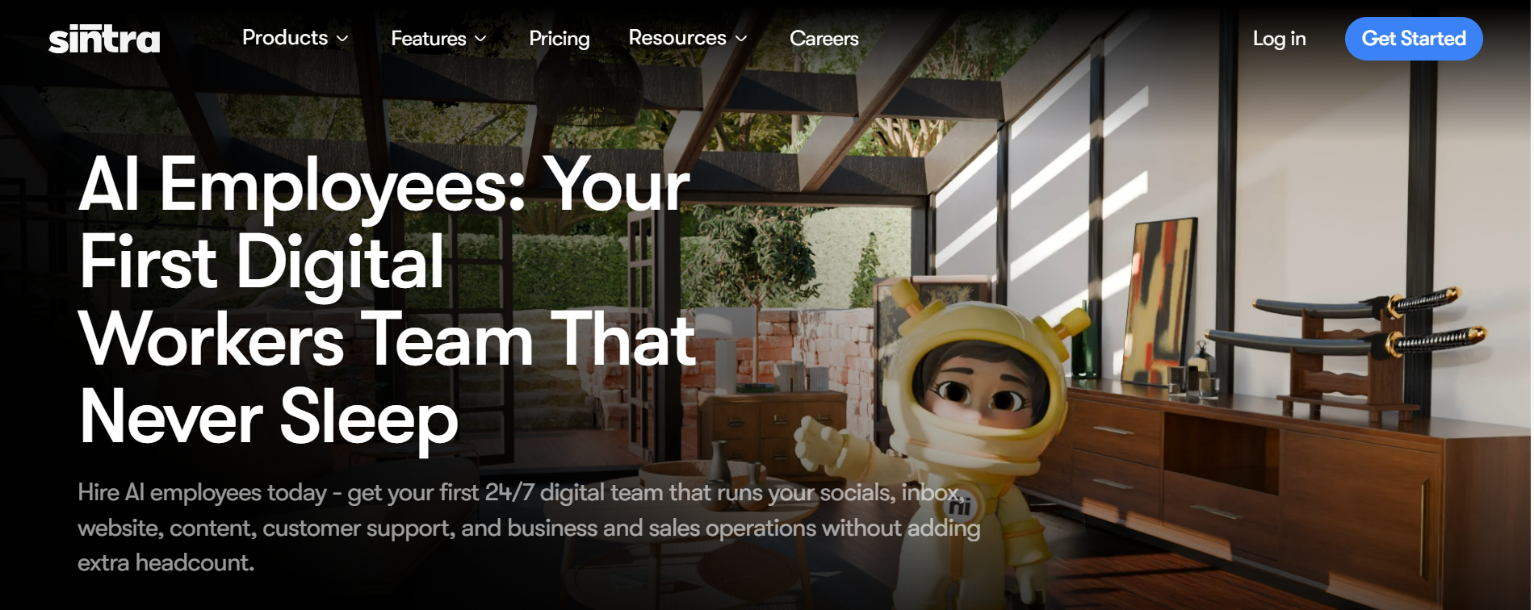Image resolution: width=1534 pixels, height=610 pixels.
Task: Click the Log in link
Action: pyautogui.click(x=1279, y=39)
